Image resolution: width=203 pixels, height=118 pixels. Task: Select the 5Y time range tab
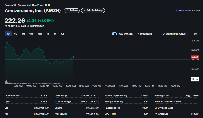point(55,34)
